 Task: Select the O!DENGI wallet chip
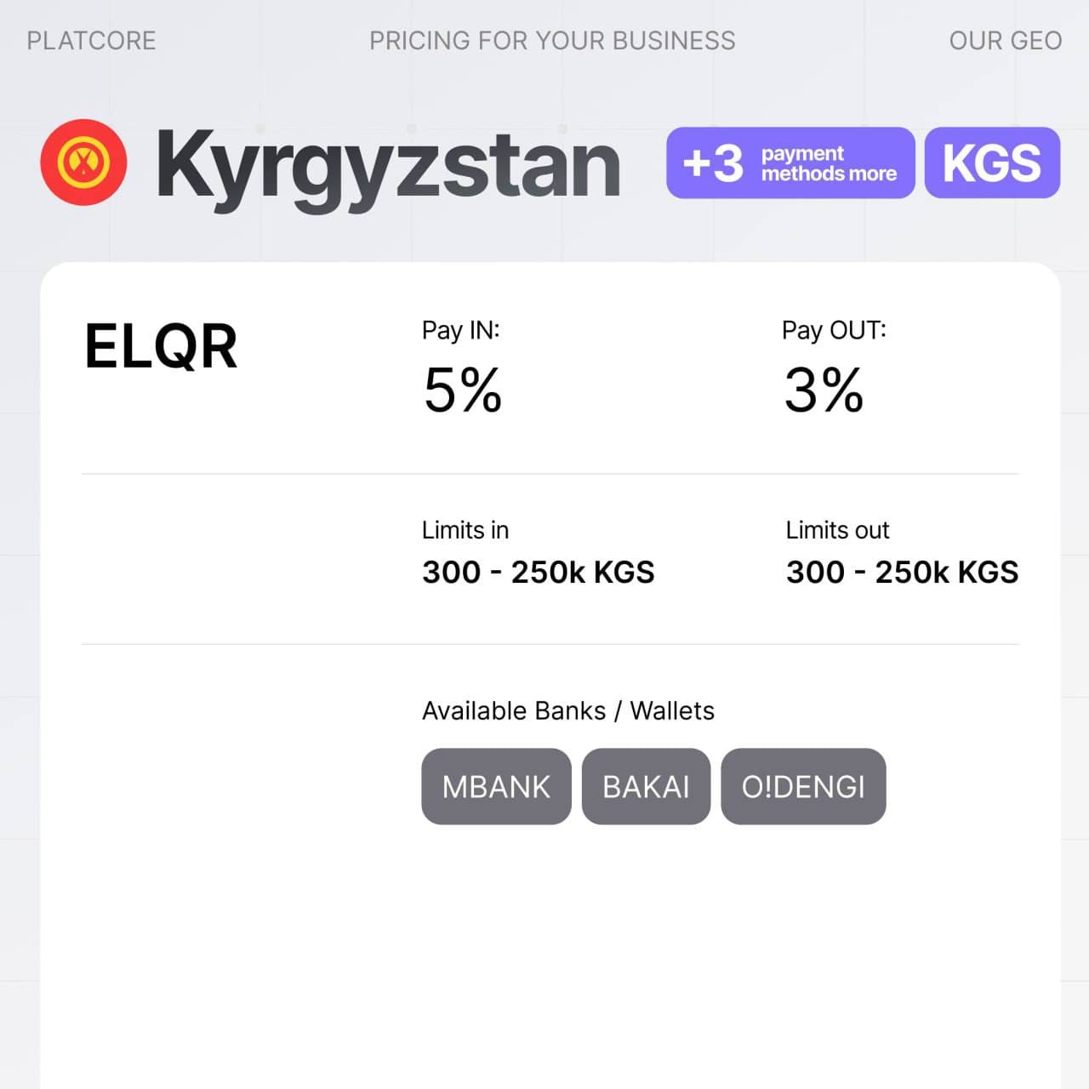pyautogui.click(x=803, y=787)
